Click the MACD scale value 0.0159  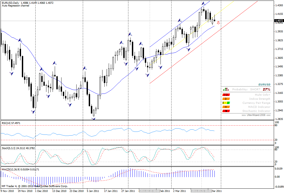tap(279, 168)
